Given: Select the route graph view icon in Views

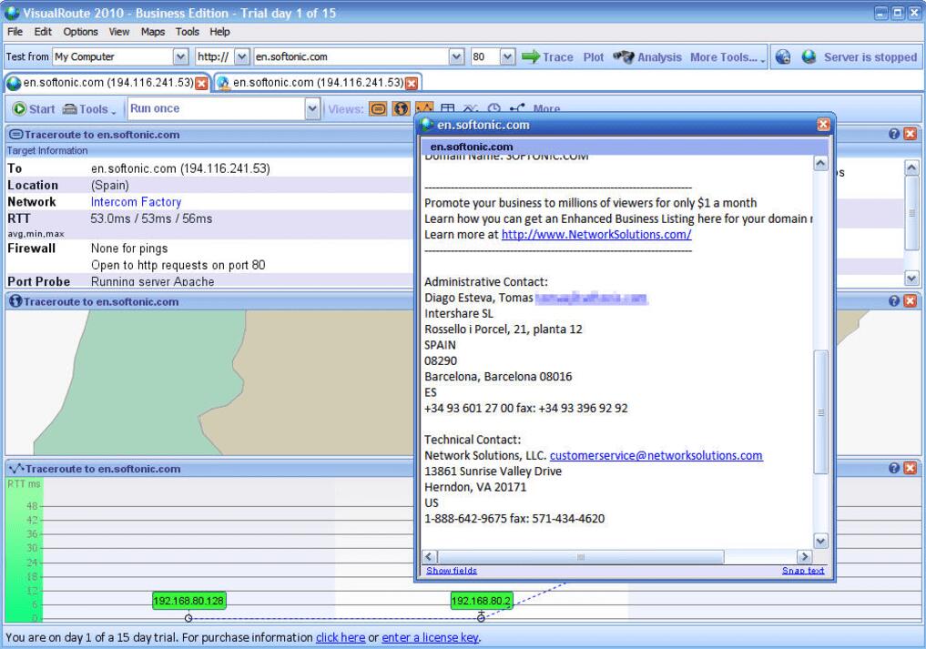Looking at the screenshot, I should (424, 107).
